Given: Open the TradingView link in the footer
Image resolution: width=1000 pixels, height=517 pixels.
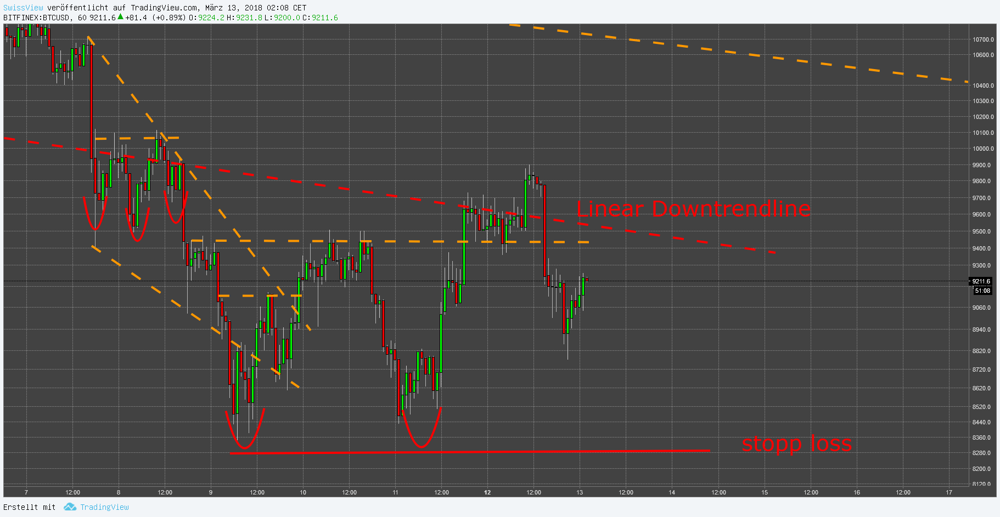Looking at the screenshot, I should coord(104,507).
